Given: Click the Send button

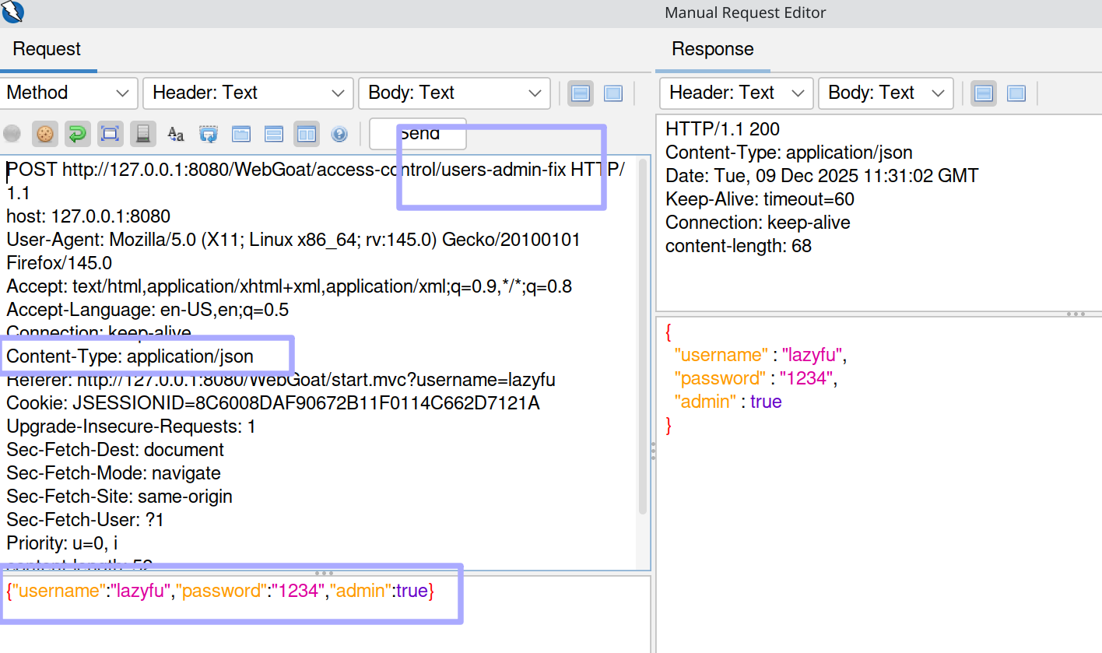Looking at the screenshot, I should [418, 134].
